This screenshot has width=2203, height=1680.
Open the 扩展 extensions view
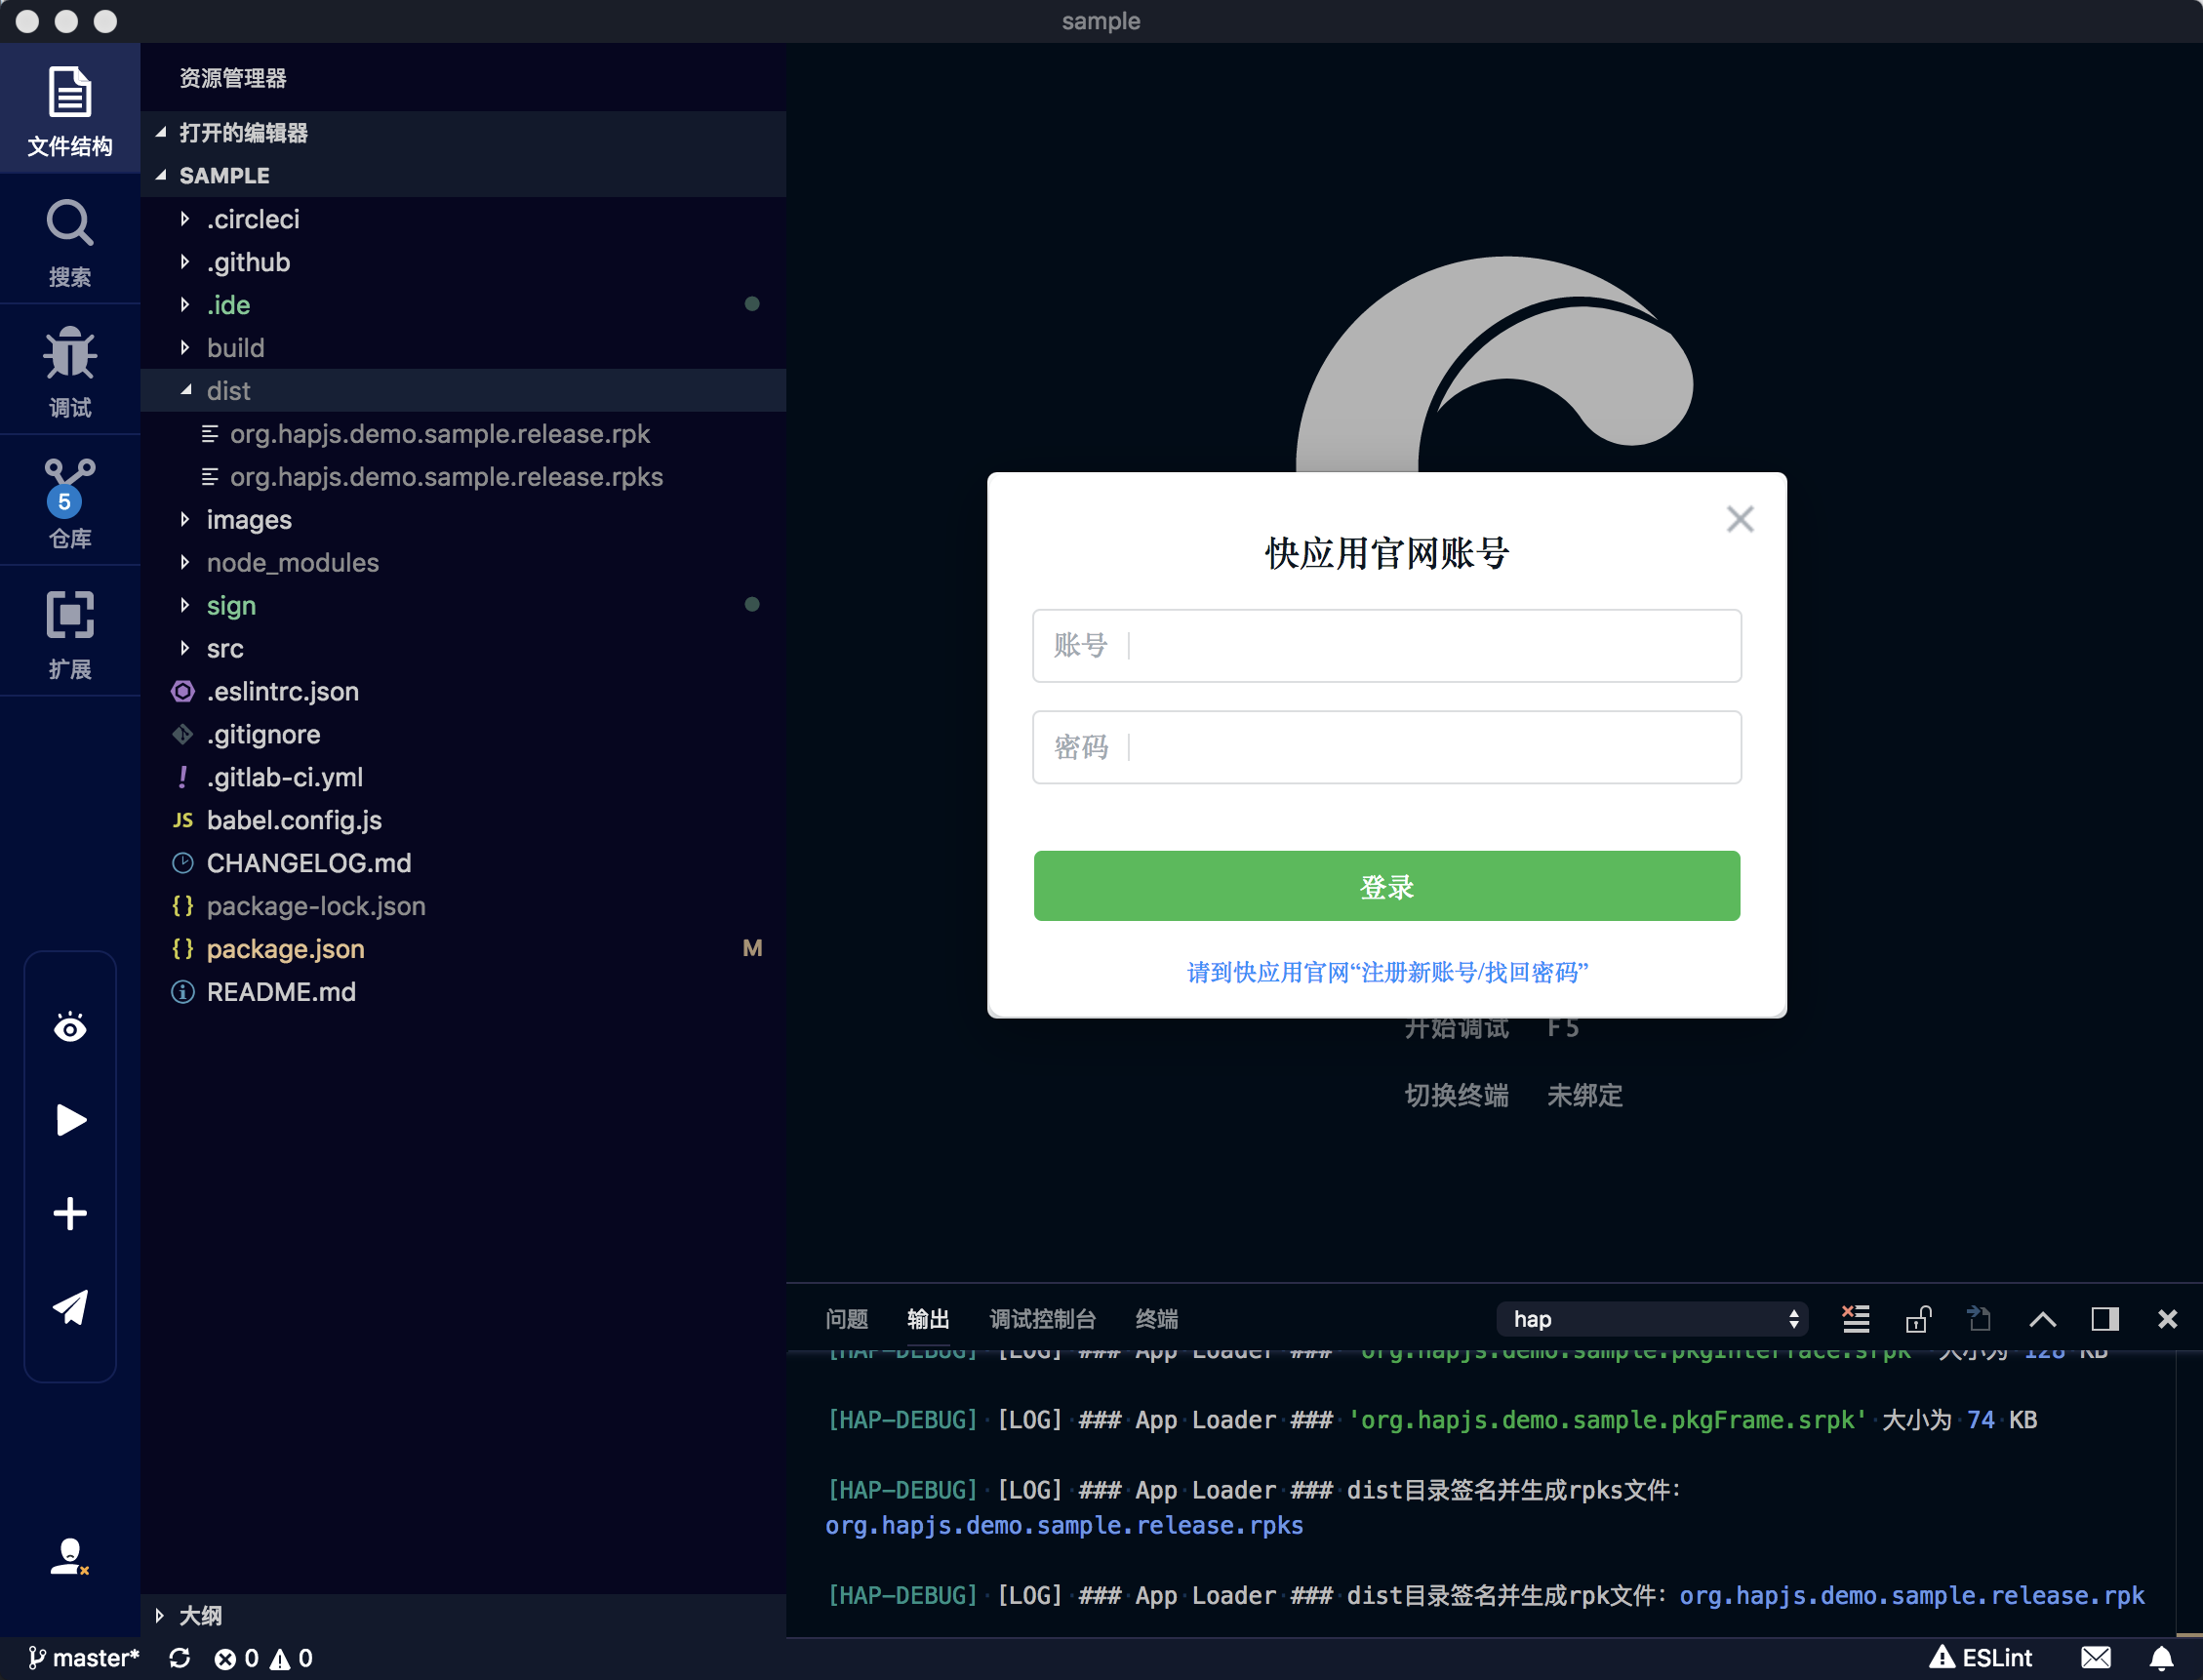[x=70, y=634]
